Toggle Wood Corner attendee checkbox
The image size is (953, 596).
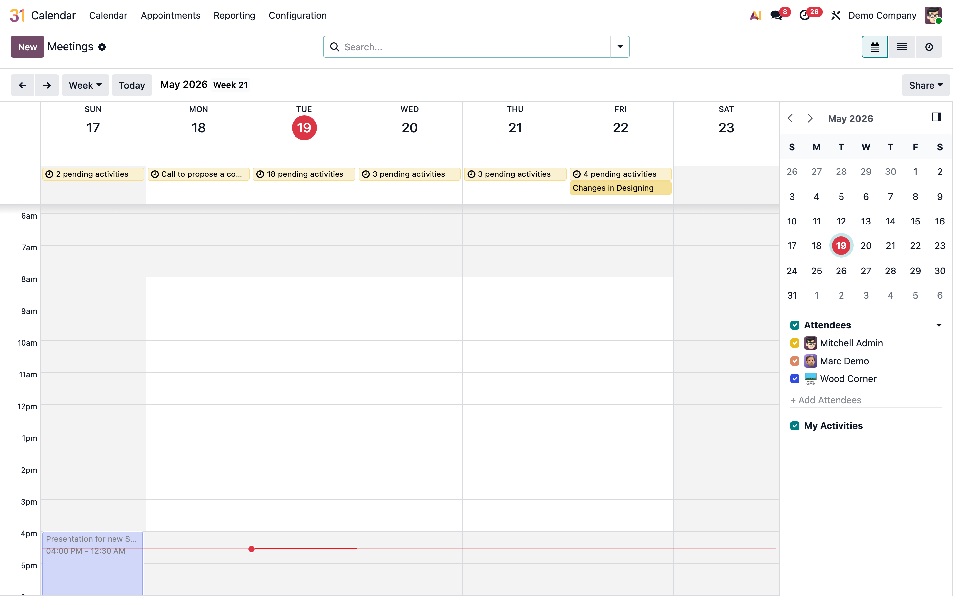click(795, 379)
